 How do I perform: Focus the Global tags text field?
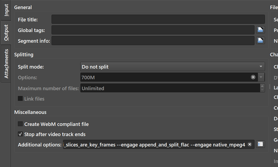coord(153,30)
